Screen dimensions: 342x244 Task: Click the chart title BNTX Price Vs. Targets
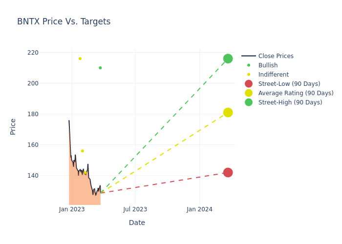click(64, 22)
